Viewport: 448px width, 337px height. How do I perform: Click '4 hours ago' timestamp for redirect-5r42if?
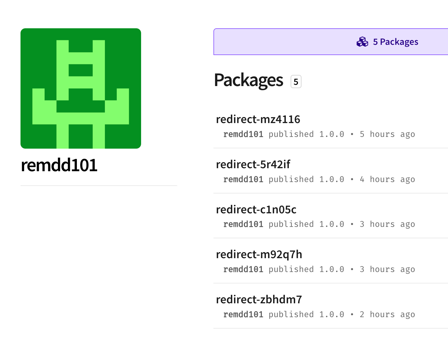tap(387, 179)
